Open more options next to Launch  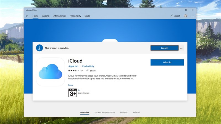point(181,48)
